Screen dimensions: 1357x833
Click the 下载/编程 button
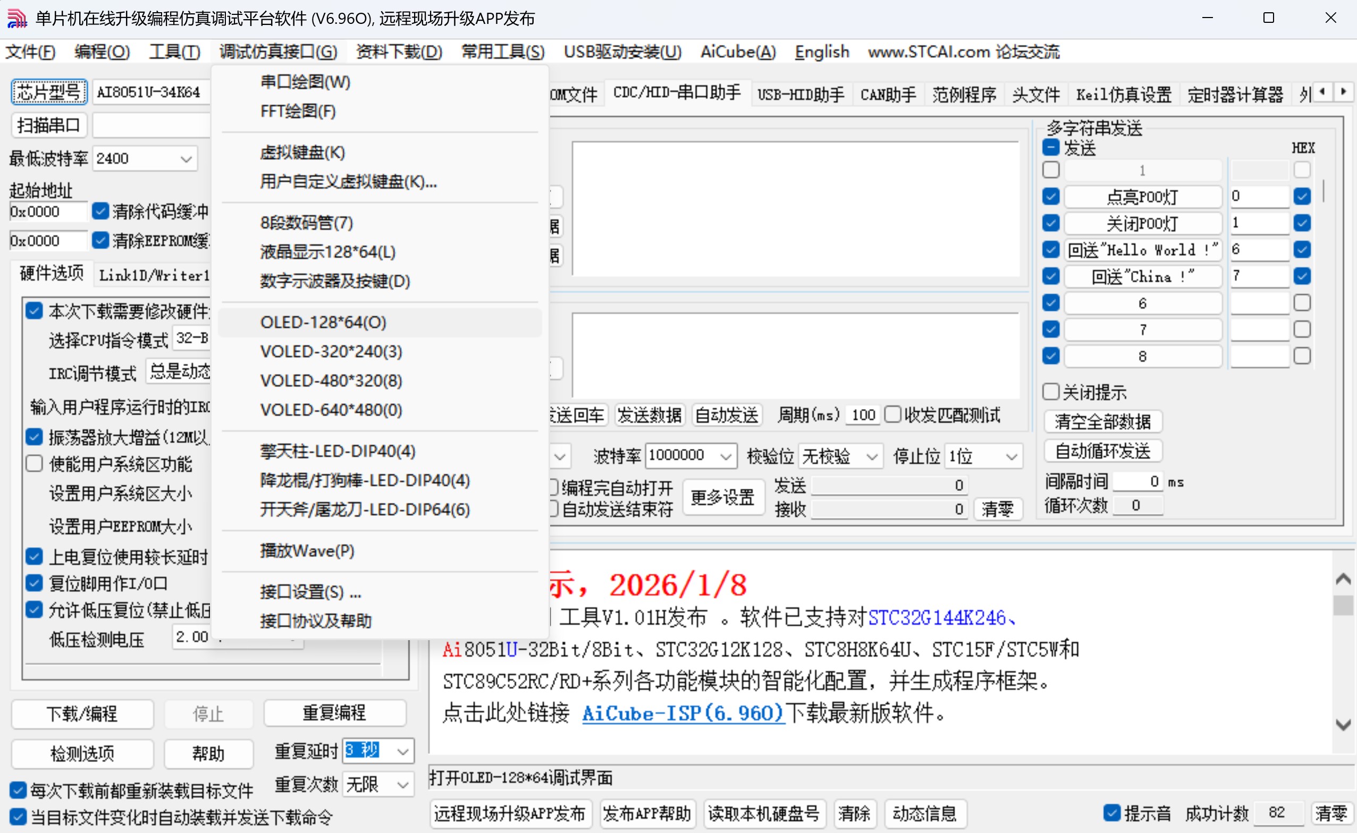[81, 714]
